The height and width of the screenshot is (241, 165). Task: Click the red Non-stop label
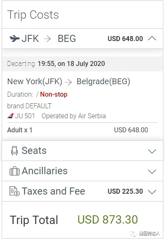(x=54, y=95)
